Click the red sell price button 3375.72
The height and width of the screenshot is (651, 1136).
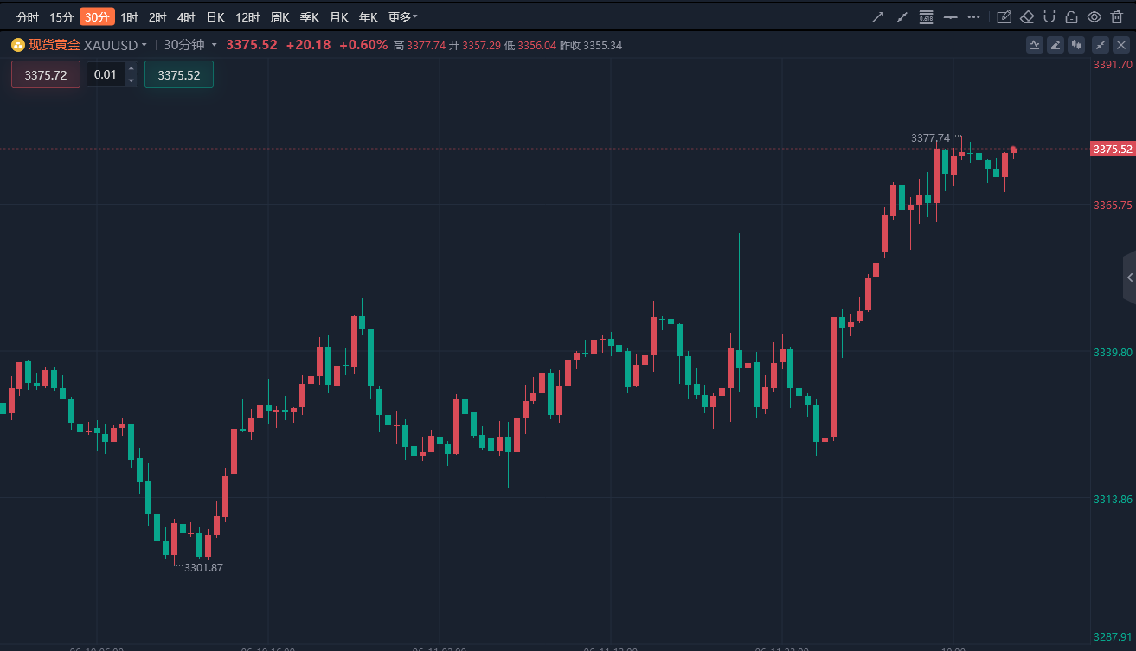(x=46, y=74)
